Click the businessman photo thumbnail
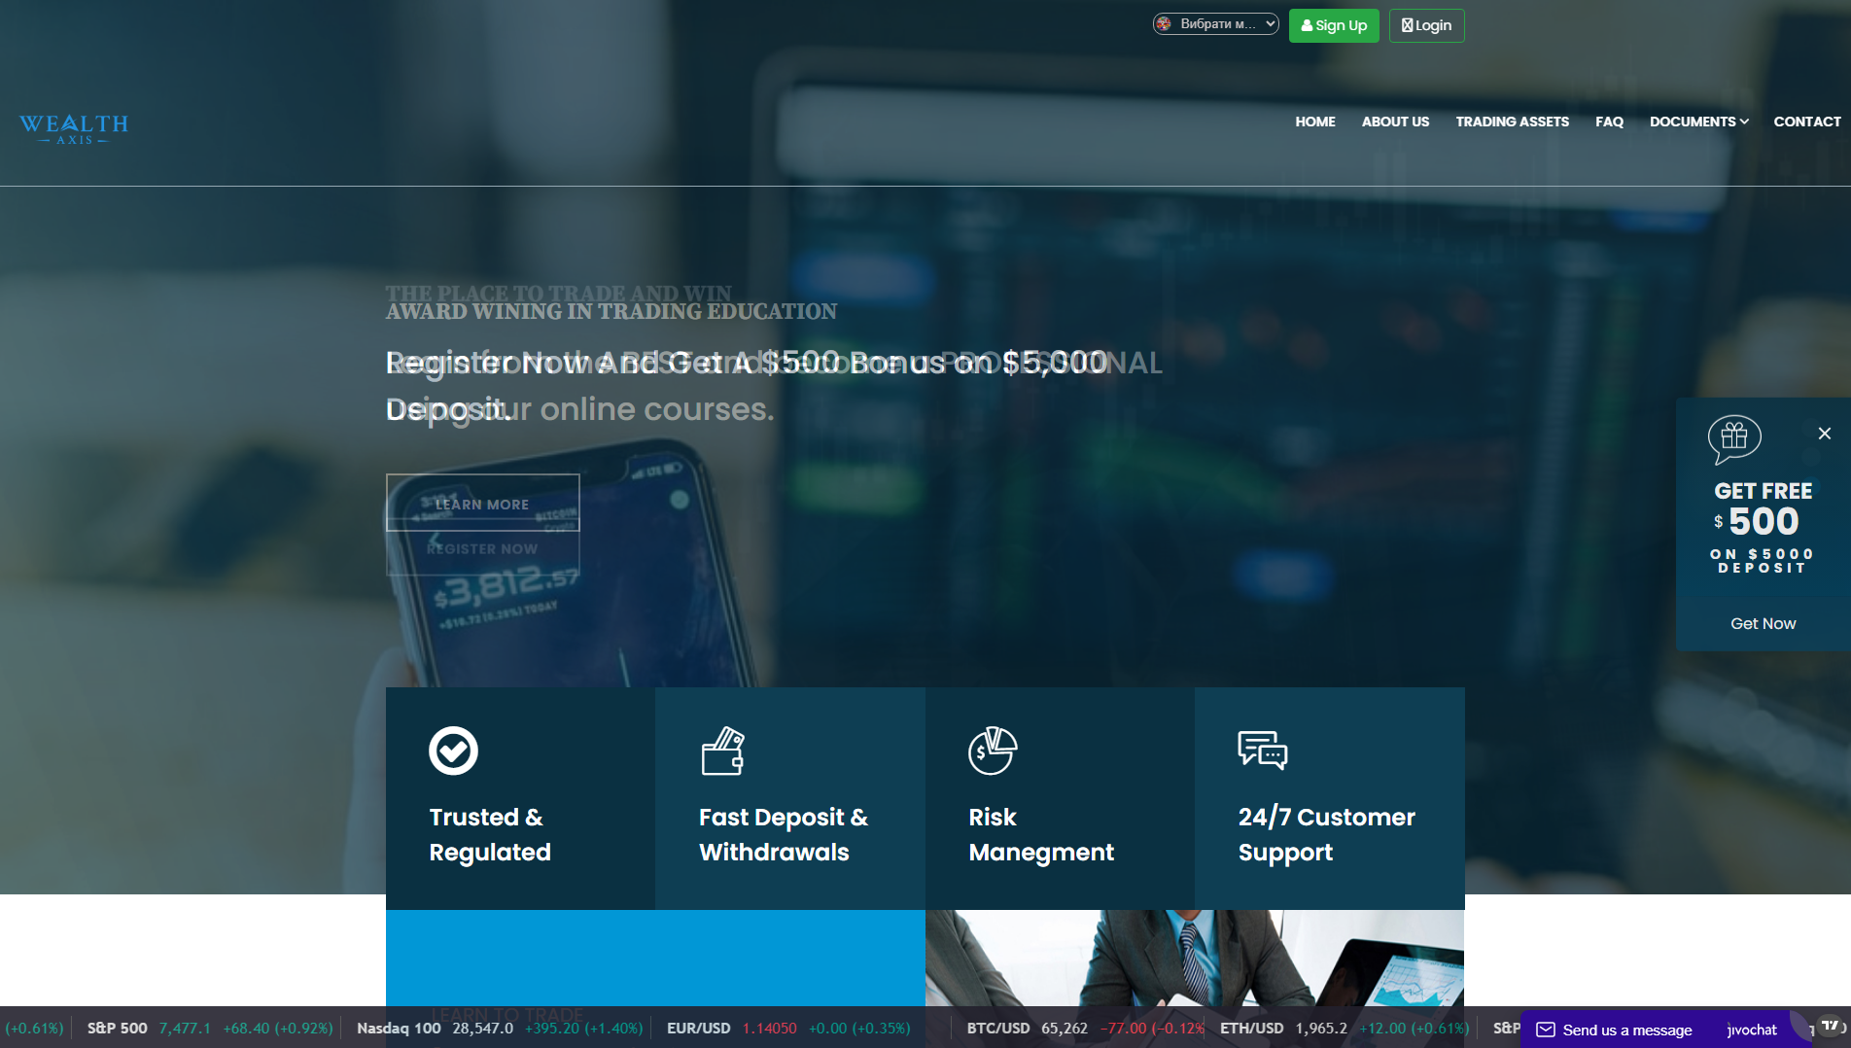 [1195, 958]
